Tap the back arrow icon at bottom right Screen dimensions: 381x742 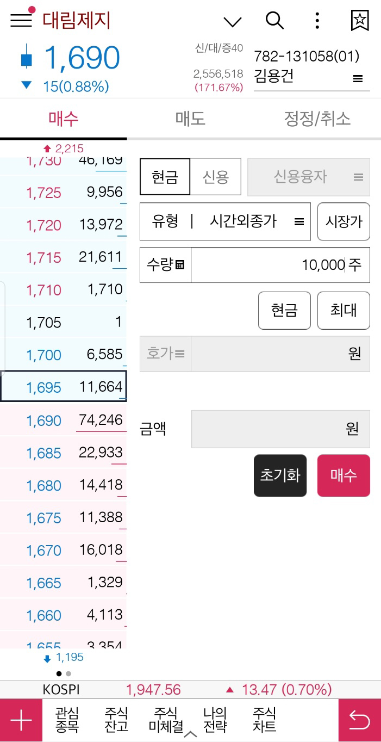tap(360, 720)
